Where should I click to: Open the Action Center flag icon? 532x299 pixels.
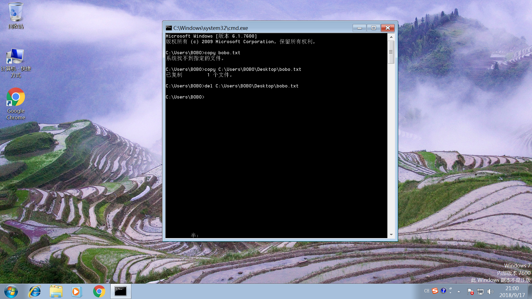coord(470,291)
